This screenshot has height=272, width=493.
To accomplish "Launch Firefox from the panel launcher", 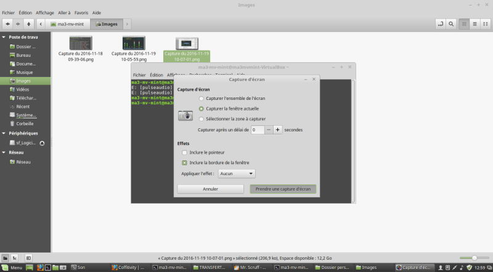I will [40, 268].
